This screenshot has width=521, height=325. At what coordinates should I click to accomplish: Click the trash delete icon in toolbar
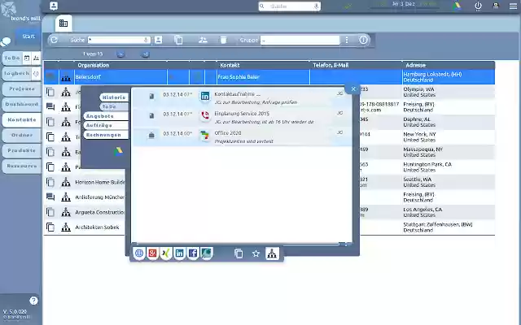pos(223,40)
